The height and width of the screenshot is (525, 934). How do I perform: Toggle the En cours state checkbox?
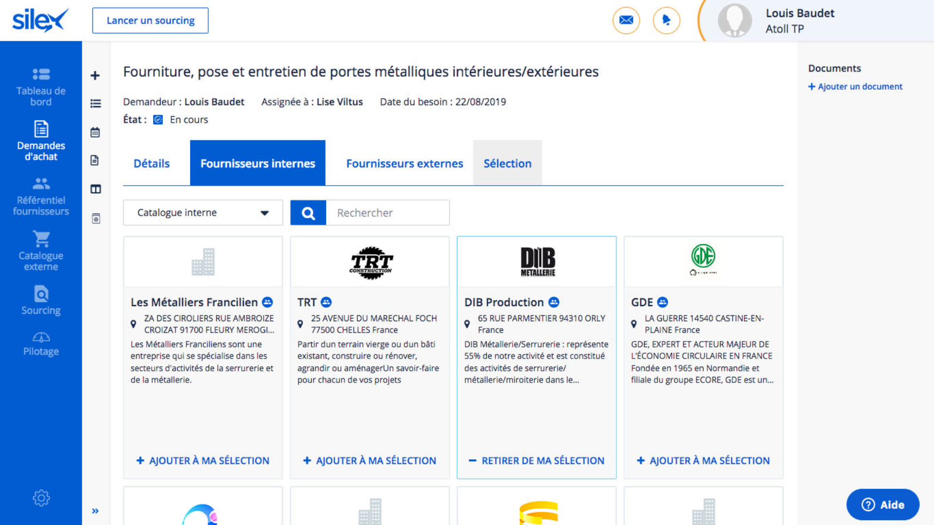[158, 120]
